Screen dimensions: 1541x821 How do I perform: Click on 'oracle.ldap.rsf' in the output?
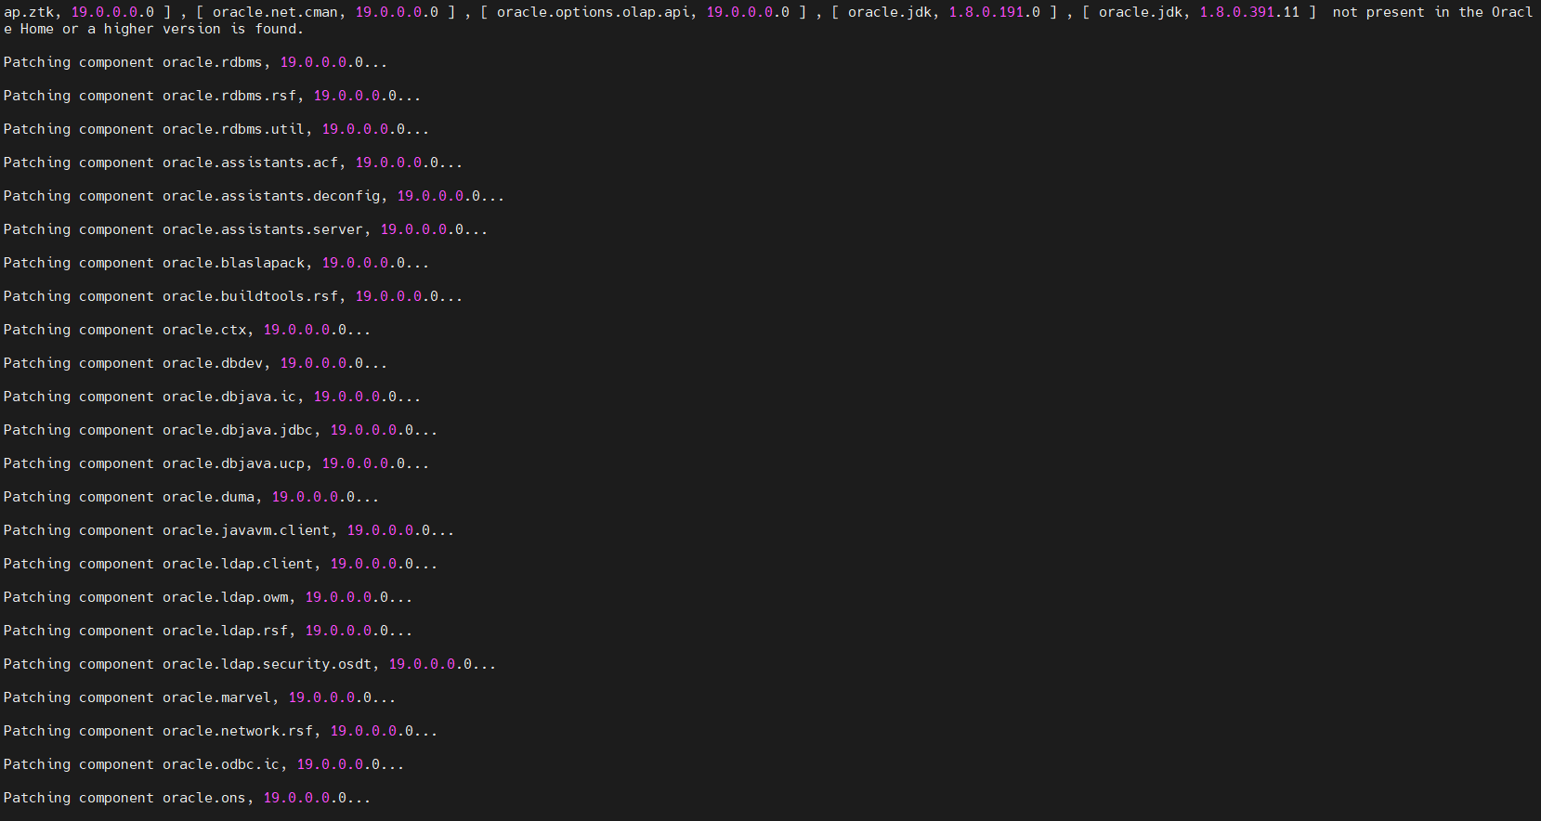click(x=225, y=631)
